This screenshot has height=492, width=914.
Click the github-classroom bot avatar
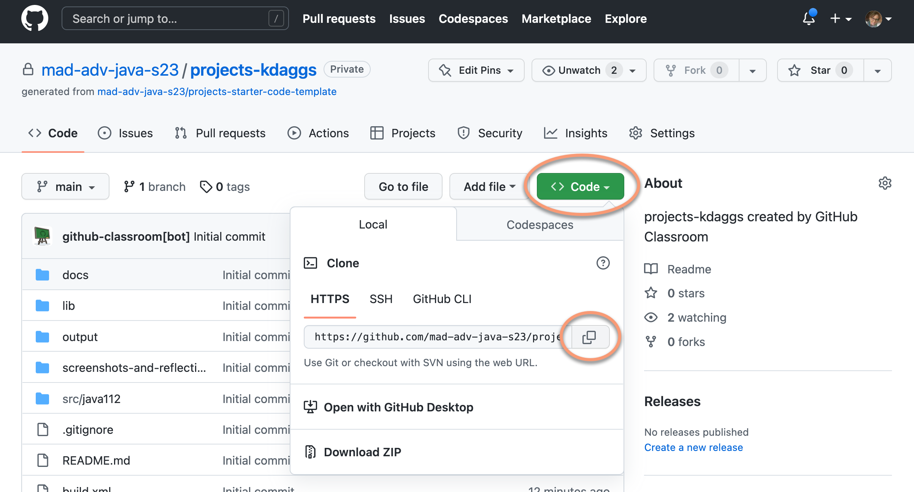[x=43, y=236]
